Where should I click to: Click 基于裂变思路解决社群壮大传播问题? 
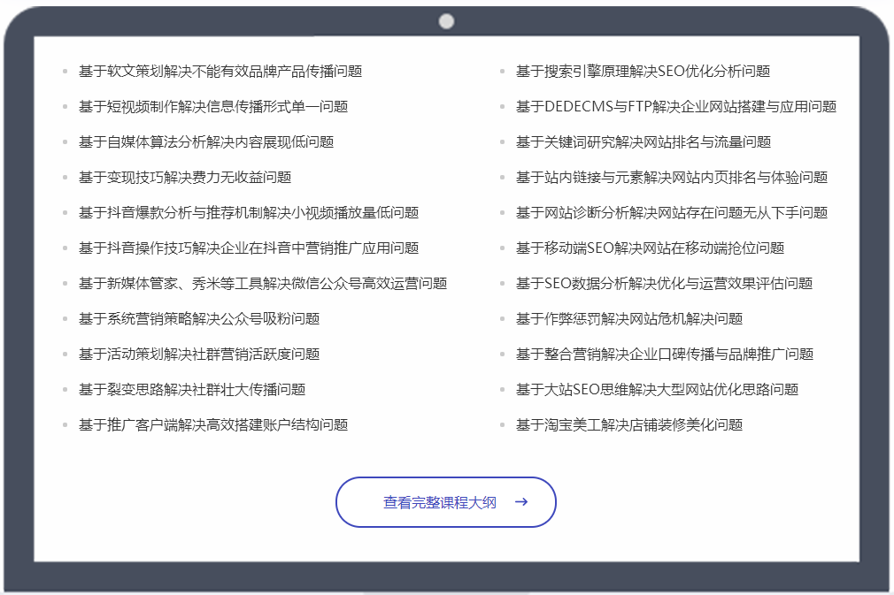pyautogui.click(x=192, y=390)
